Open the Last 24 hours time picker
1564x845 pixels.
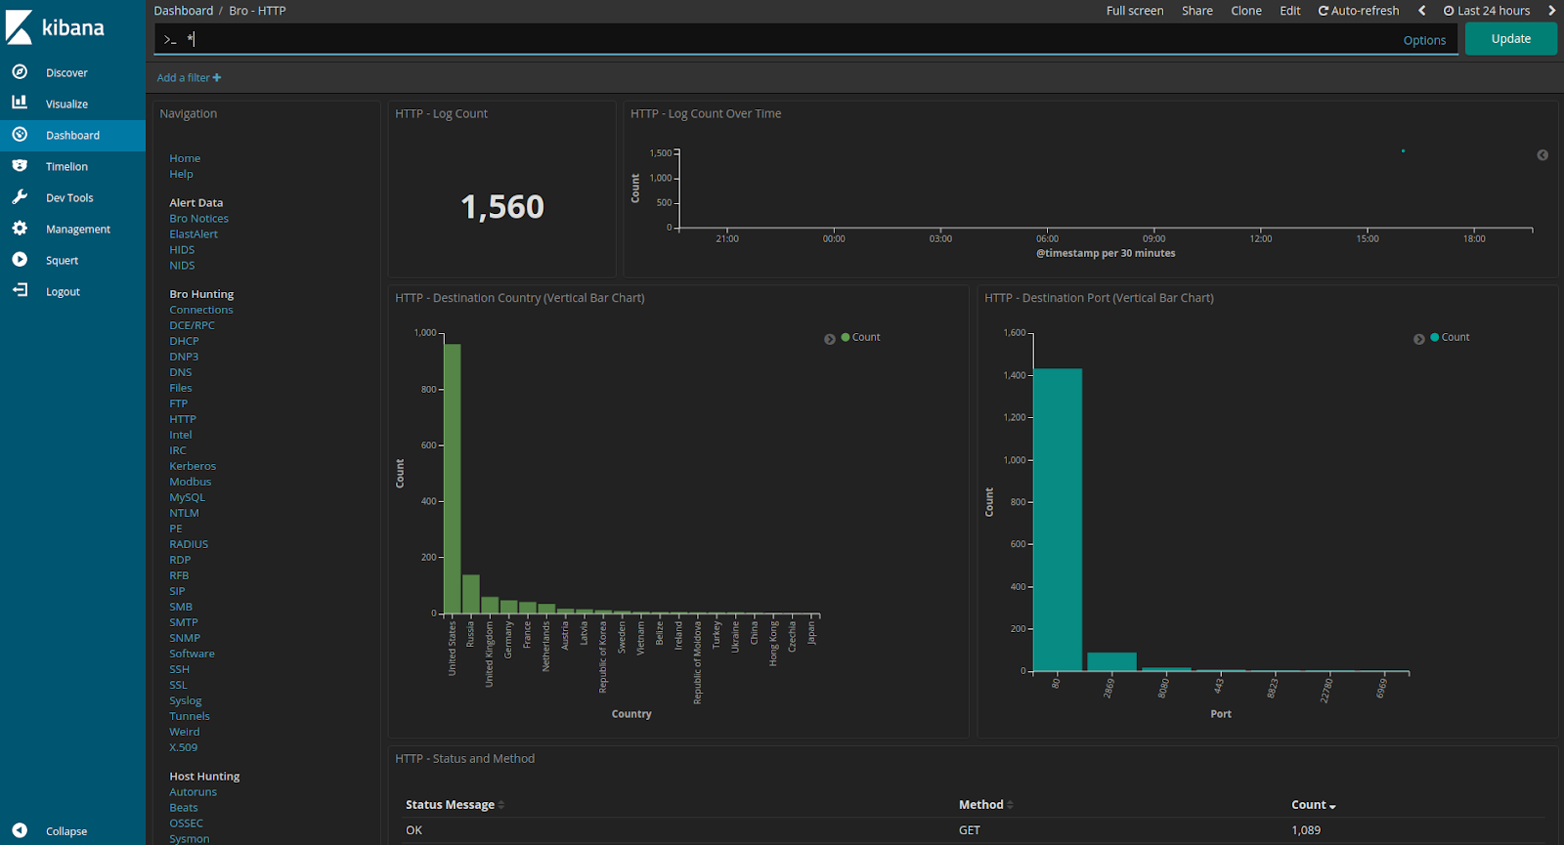1487,11
